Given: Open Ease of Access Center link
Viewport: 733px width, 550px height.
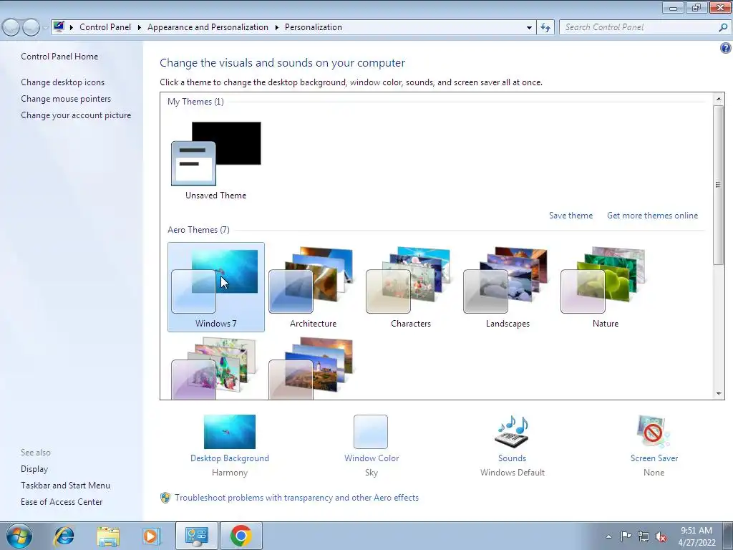Looking at the screenshot, I should (x=62, y=502).
